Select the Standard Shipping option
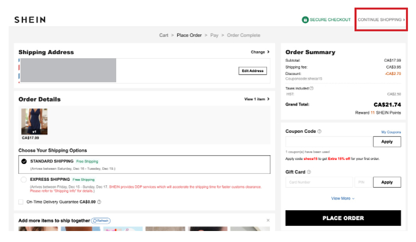 click(x=24, y=161)
